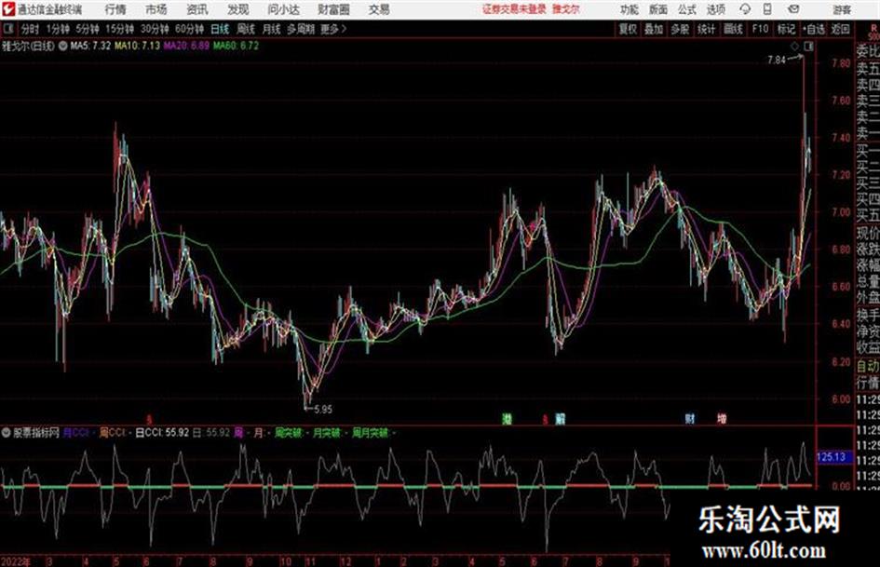The width and height of the screenshot is (880, 567).
Task: Click the 周月突破 indicator label
Action: click(370, 433)
